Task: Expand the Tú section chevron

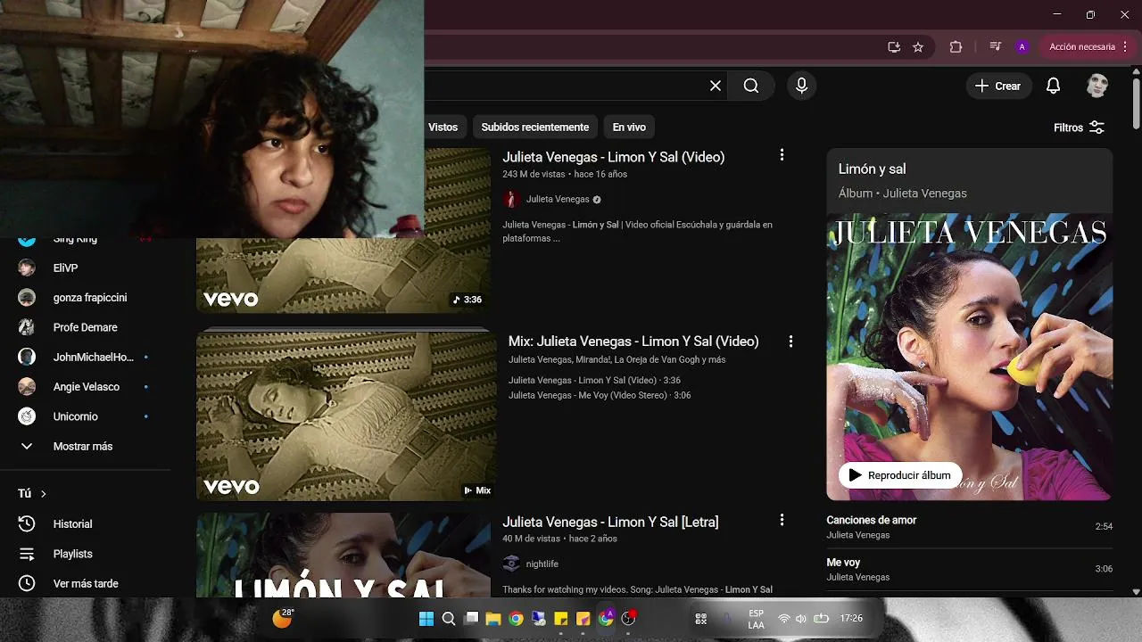Action: tap(43, 493)
